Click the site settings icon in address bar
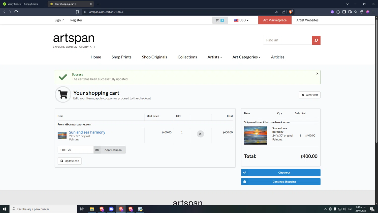This screenshot has height=213, width=378. (85, 12)
